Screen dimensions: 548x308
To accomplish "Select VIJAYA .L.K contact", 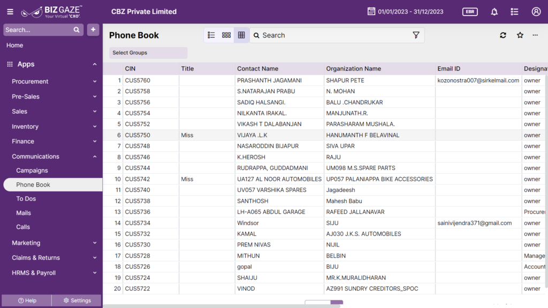I will (252, 135).
